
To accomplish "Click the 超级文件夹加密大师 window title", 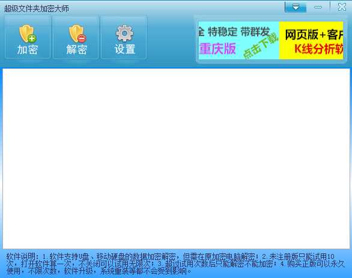I will pyautogui.click(x=37, y=9).
